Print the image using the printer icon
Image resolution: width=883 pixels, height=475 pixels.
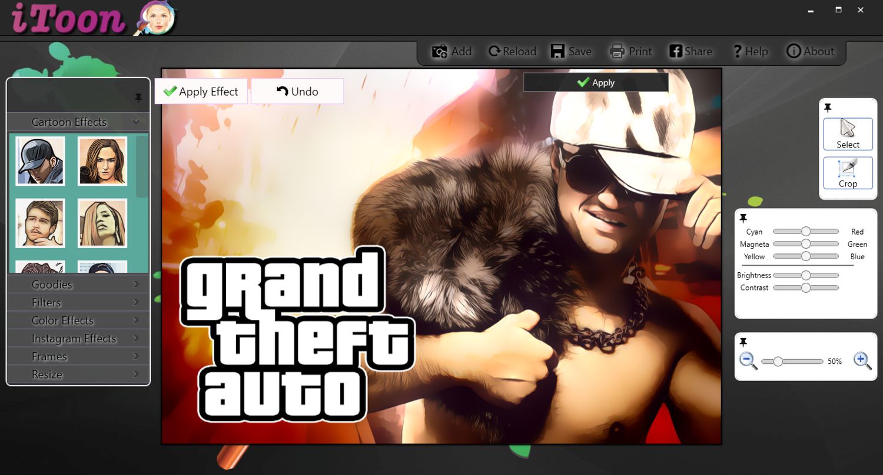click(x=617, y=52)
